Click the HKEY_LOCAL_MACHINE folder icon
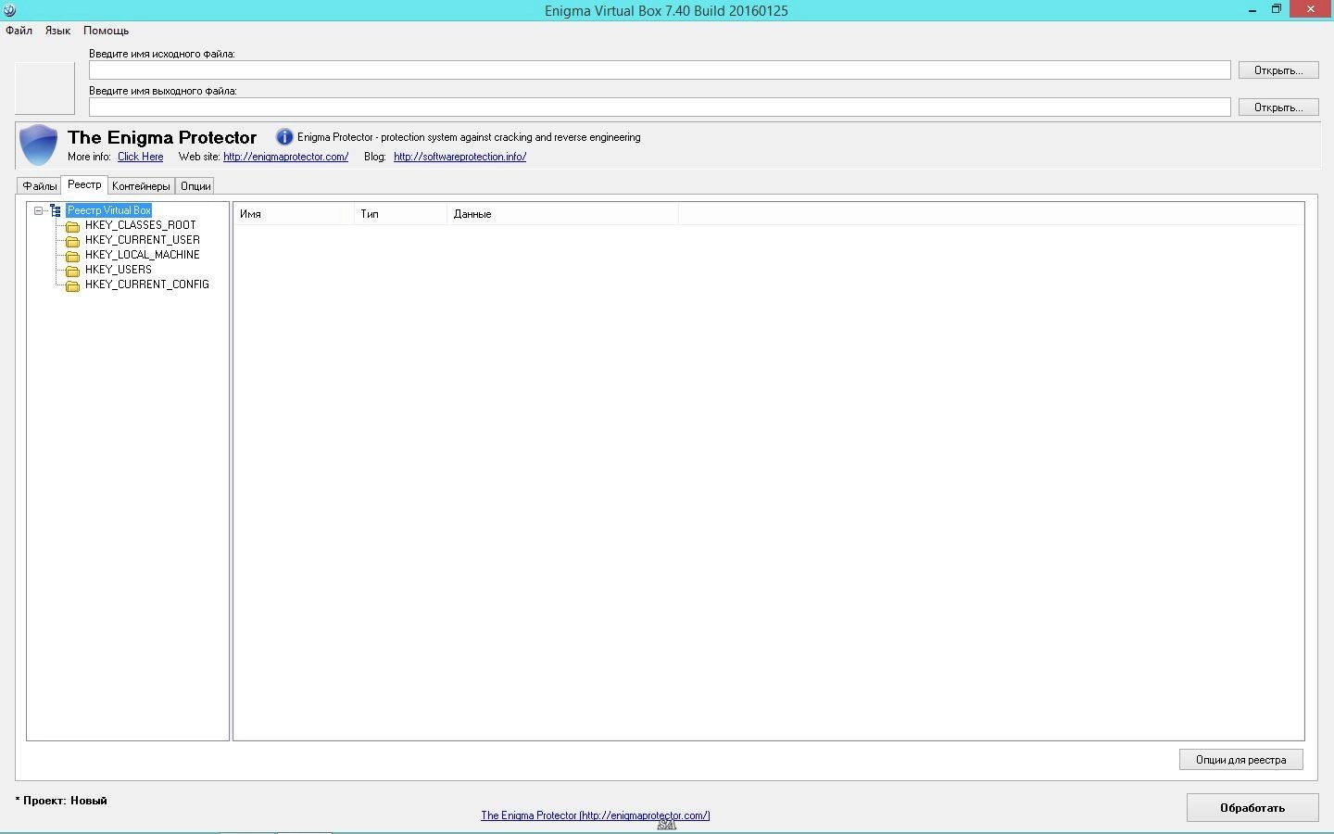Image resolution: width=1334 pixels, height=834 pixels. coord(72,256)
